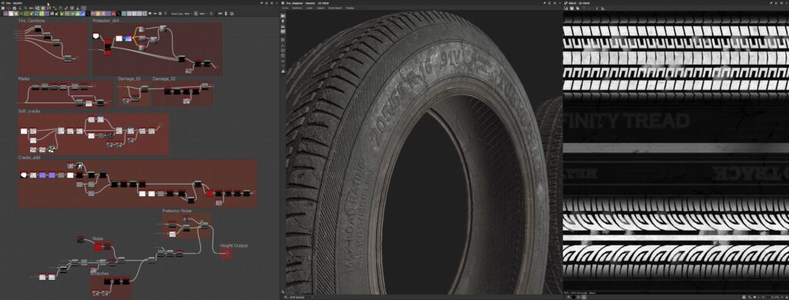Click the light bulb icon in 3D view sidebar

[x=283, y=22]
